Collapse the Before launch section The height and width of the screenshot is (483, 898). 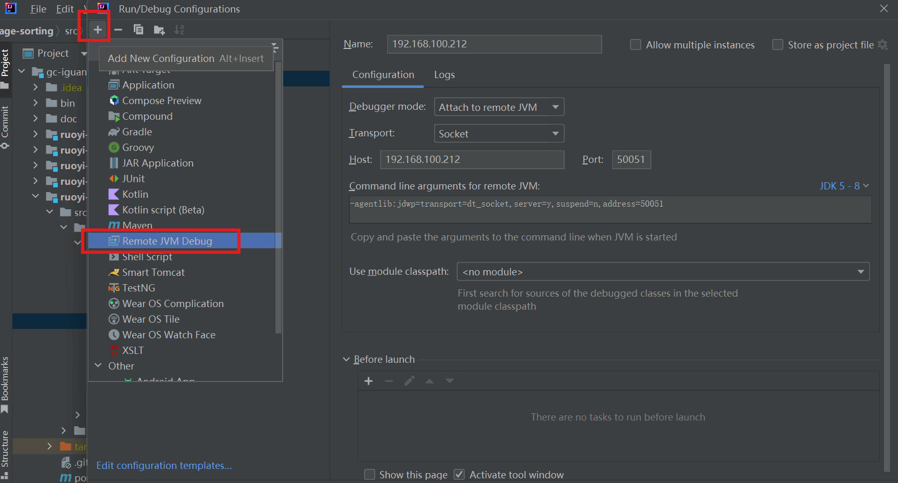(346, 360)
